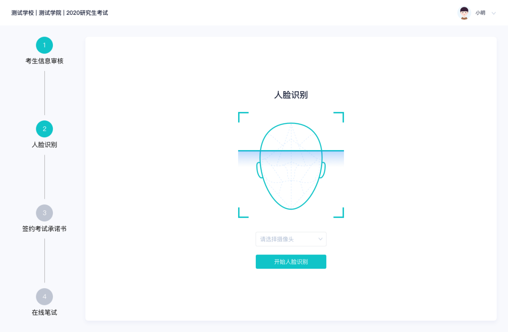The width and height of the screenshot is (508, 332).
Task: Open the 请选择摄像头 camera dropdown
Action: click(287, 239)
